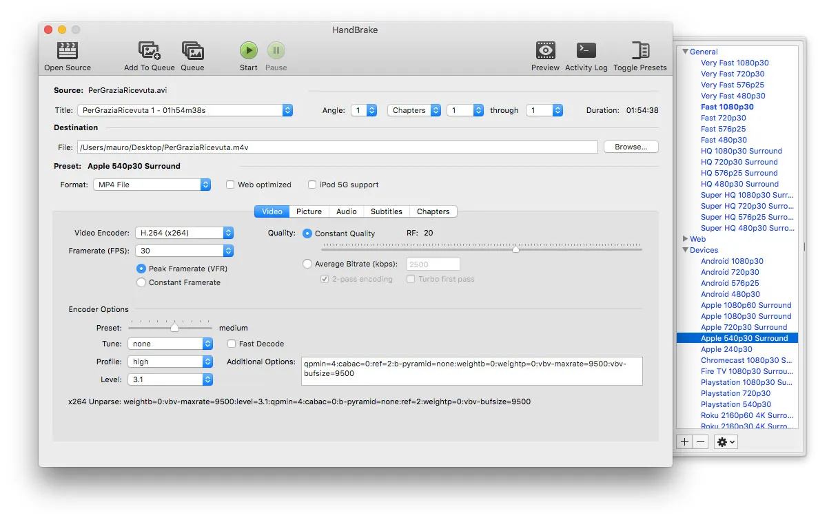The height and width of the screenshot is (522, 818).
Task: Open the Queue window icon
Action: coord(192,50)
